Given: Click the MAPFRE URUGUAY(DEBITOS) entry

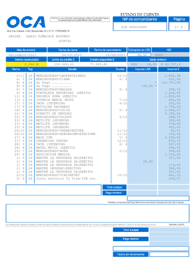Looking at the screenshot, I should click(58, 168).
